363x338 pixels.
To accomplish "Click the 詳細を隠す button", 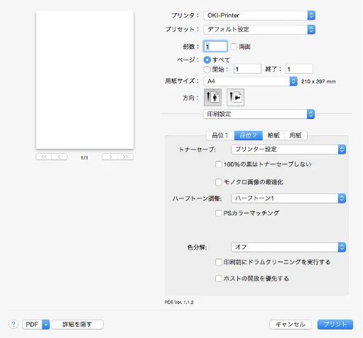I will click(77, 325).
